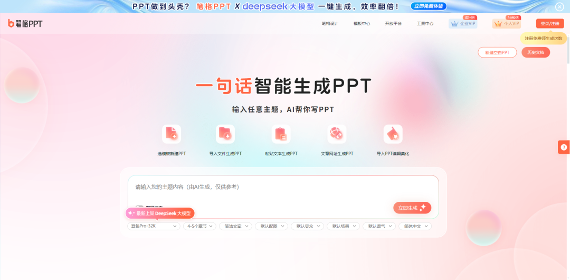Open the 模板中心 menu
570x280 pixels.
pyautogui.click(x=362, y=24)
